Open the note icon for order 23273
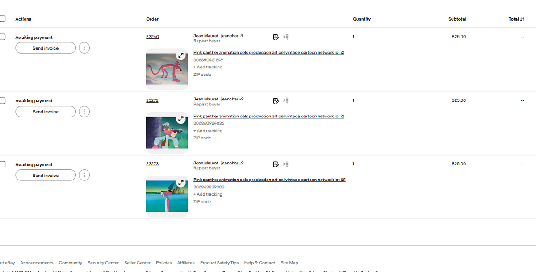This screenshot has height=272, width=536. (276, 164)
